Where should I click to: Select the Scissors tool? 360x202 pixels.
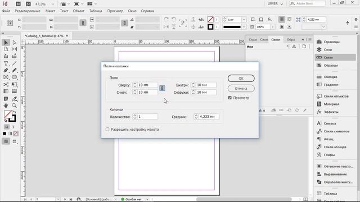[6, 85]
